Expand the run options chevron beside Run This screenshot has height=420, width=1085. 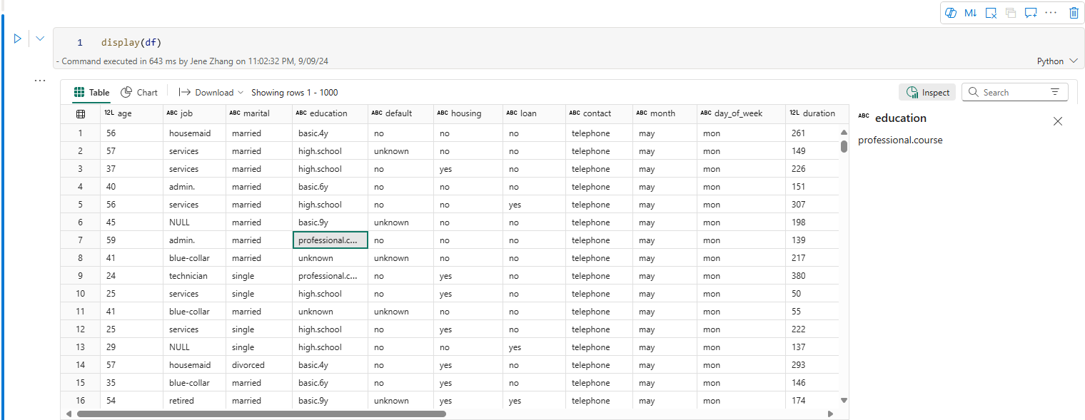click(40, 39)
